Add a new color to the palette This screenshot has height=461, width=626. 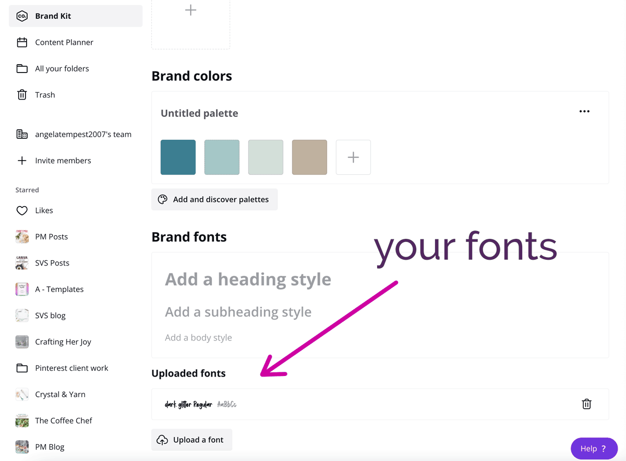click(x=353, y=157)
